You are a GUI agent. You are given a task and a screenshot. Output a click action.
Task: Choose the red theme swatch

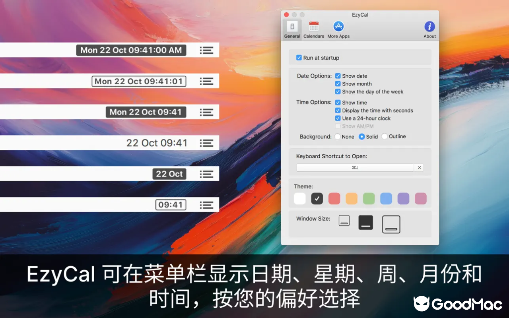coord(334,198)
